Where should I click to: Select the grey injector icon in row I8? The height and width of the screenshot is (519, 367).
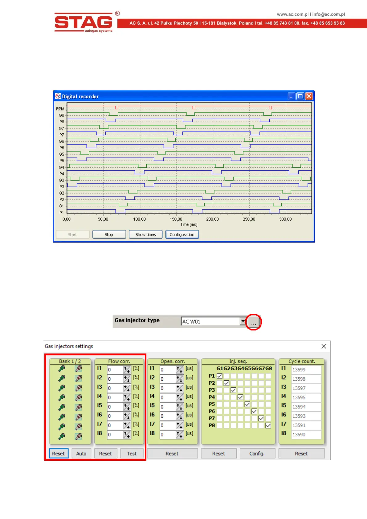click(x=79, y=436)
